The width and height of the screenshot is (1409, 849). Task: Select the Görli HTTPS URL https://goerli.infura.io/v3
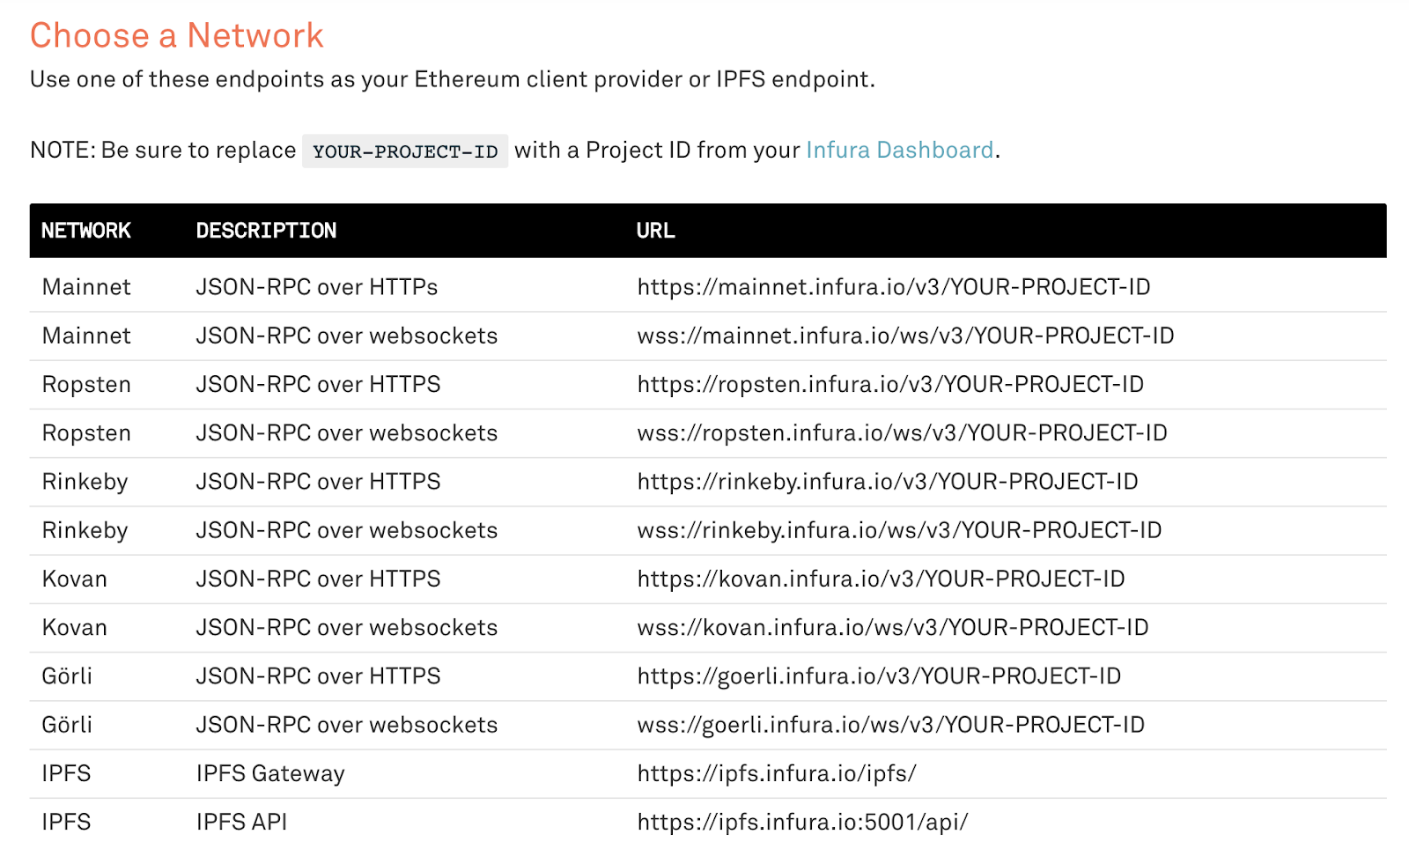pyautogui.click(x=879, y=676)
